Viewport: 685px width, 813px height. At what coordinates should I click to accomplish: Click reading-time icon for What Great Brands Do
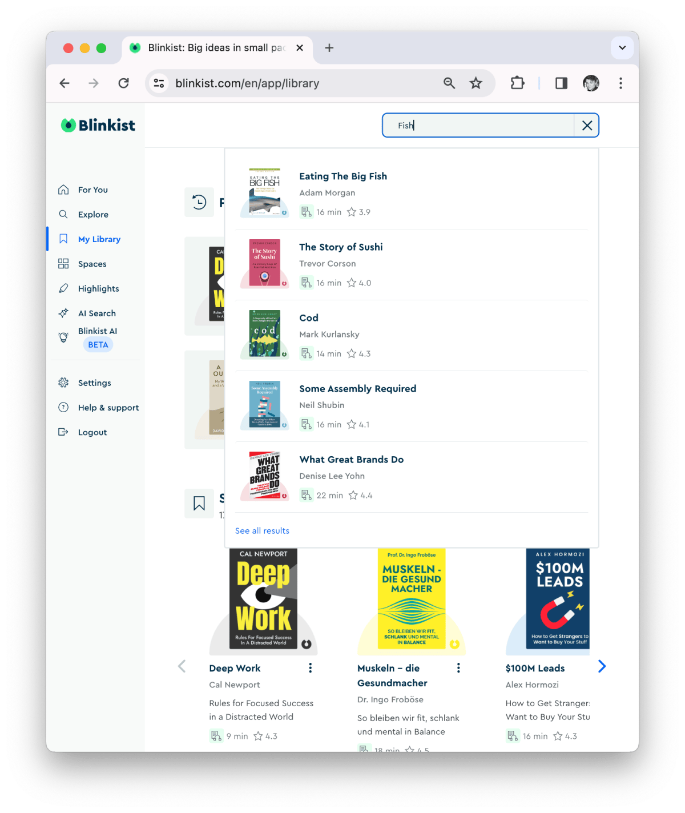pyautogui.click(x=307, y=496)
